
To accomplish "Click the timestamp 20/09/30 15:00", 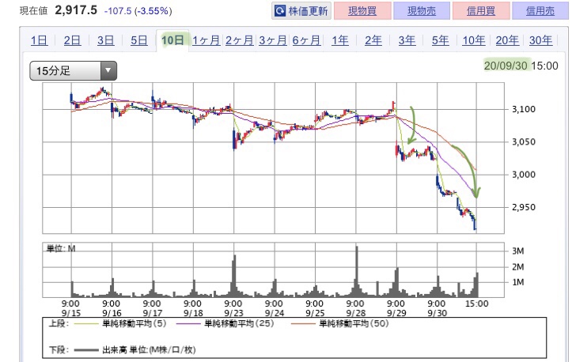I will (521, 66).
